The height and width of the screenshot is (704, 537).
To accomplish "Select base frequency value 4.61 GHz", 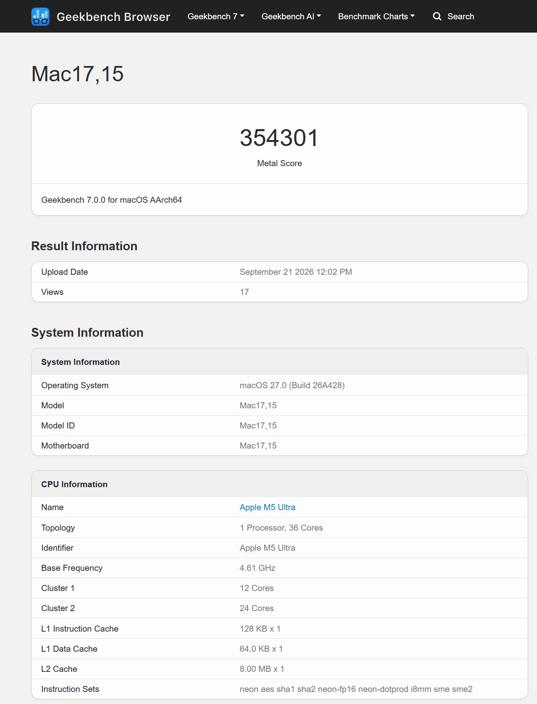I will coord(257,568).
